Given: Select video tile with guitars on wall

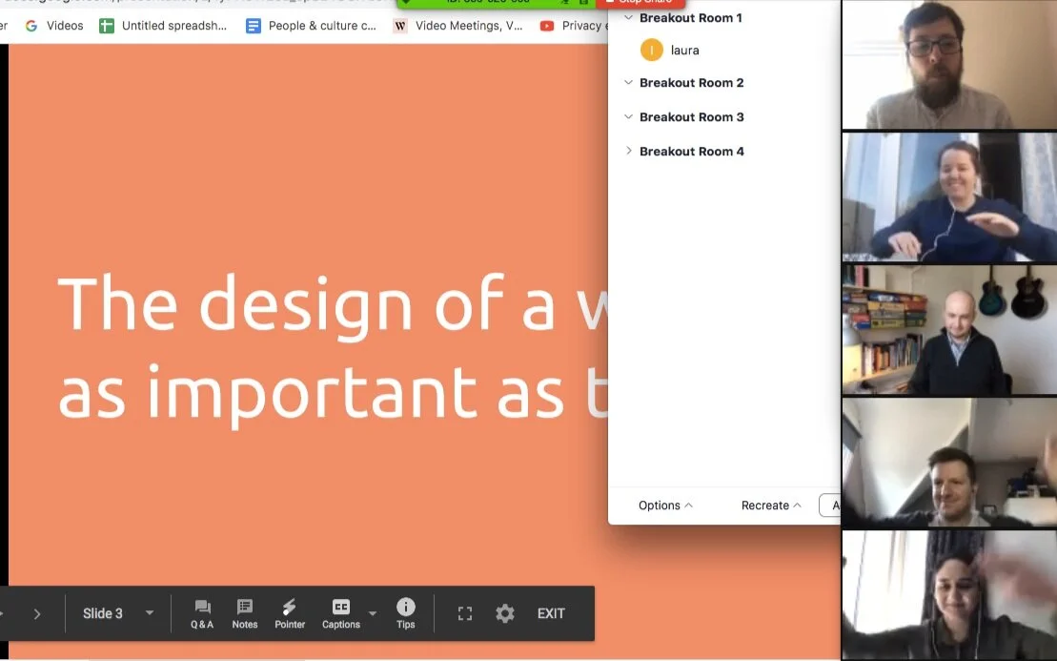Looking at the screenshot, I should (949, 330).
